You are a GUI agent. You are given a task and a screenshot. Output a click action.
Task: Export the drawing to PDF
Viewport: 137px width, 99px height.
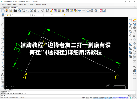(100, 11)
